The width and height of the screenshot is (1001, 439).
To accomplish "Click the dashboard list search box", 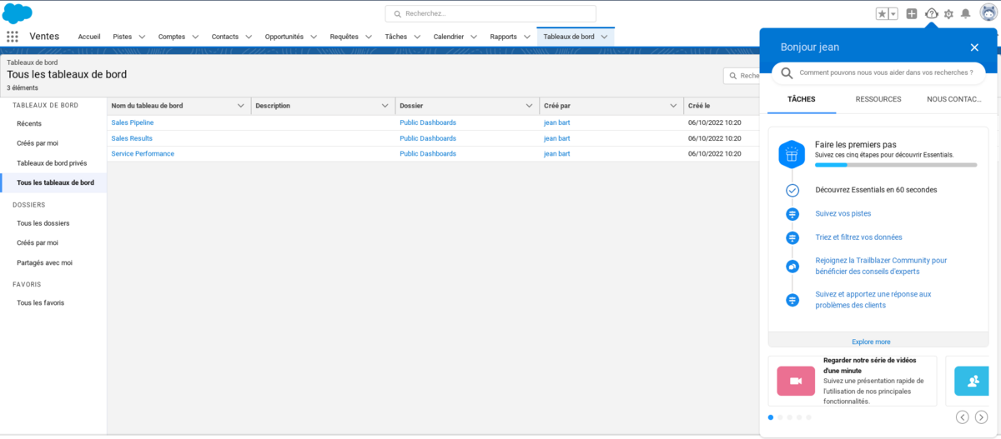I will [x=742, y=76].
